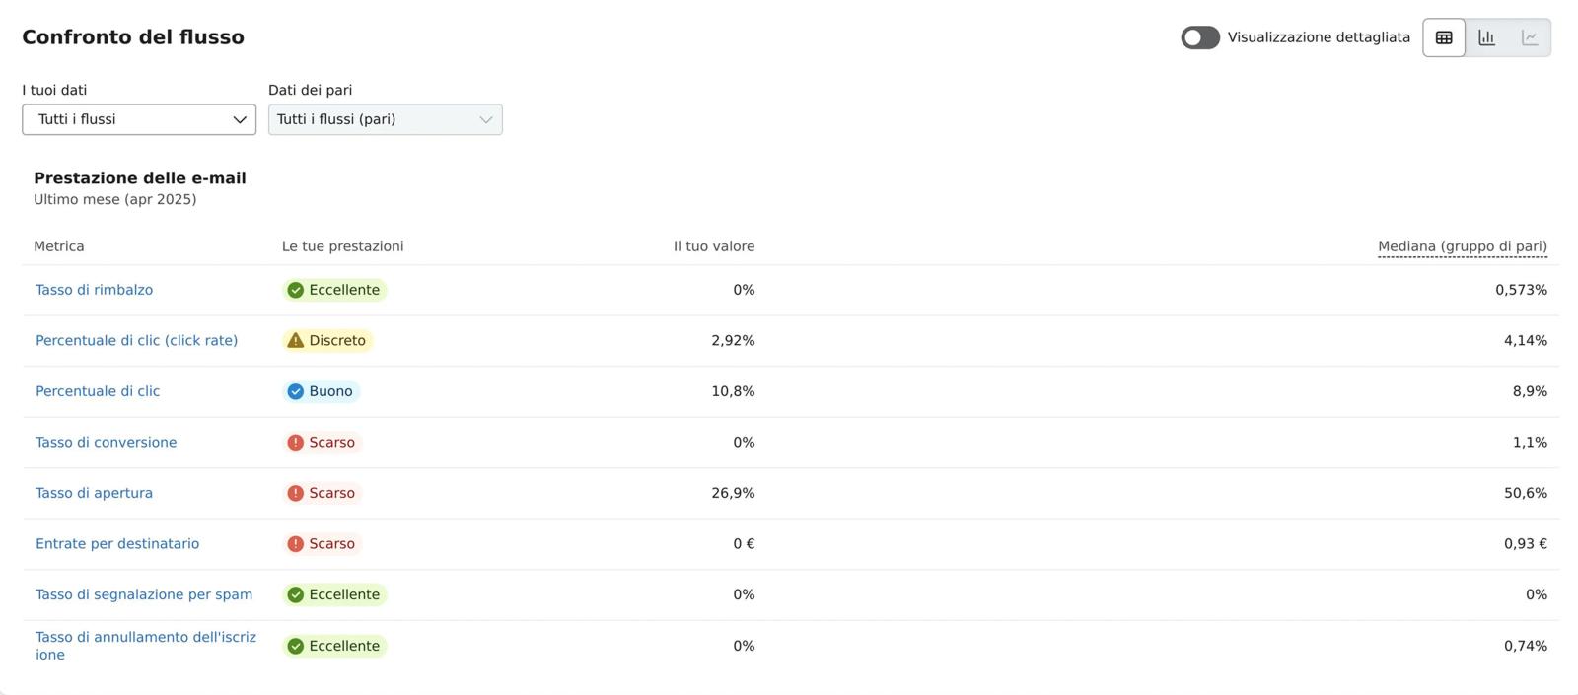Screen dimensions: 1578x695
Task: Switch to the bar chart view icon
Action: (1486, 37)
